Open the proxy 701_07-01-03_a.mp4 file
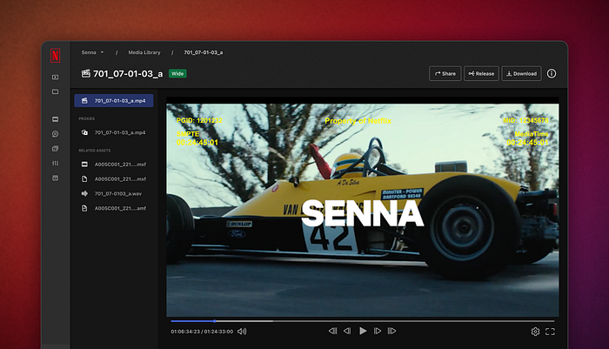 click(x=114, y=132)
